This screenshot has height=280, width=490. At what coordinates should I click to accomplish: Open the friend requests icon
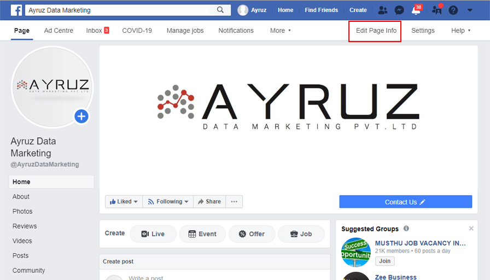click(382, 10)
